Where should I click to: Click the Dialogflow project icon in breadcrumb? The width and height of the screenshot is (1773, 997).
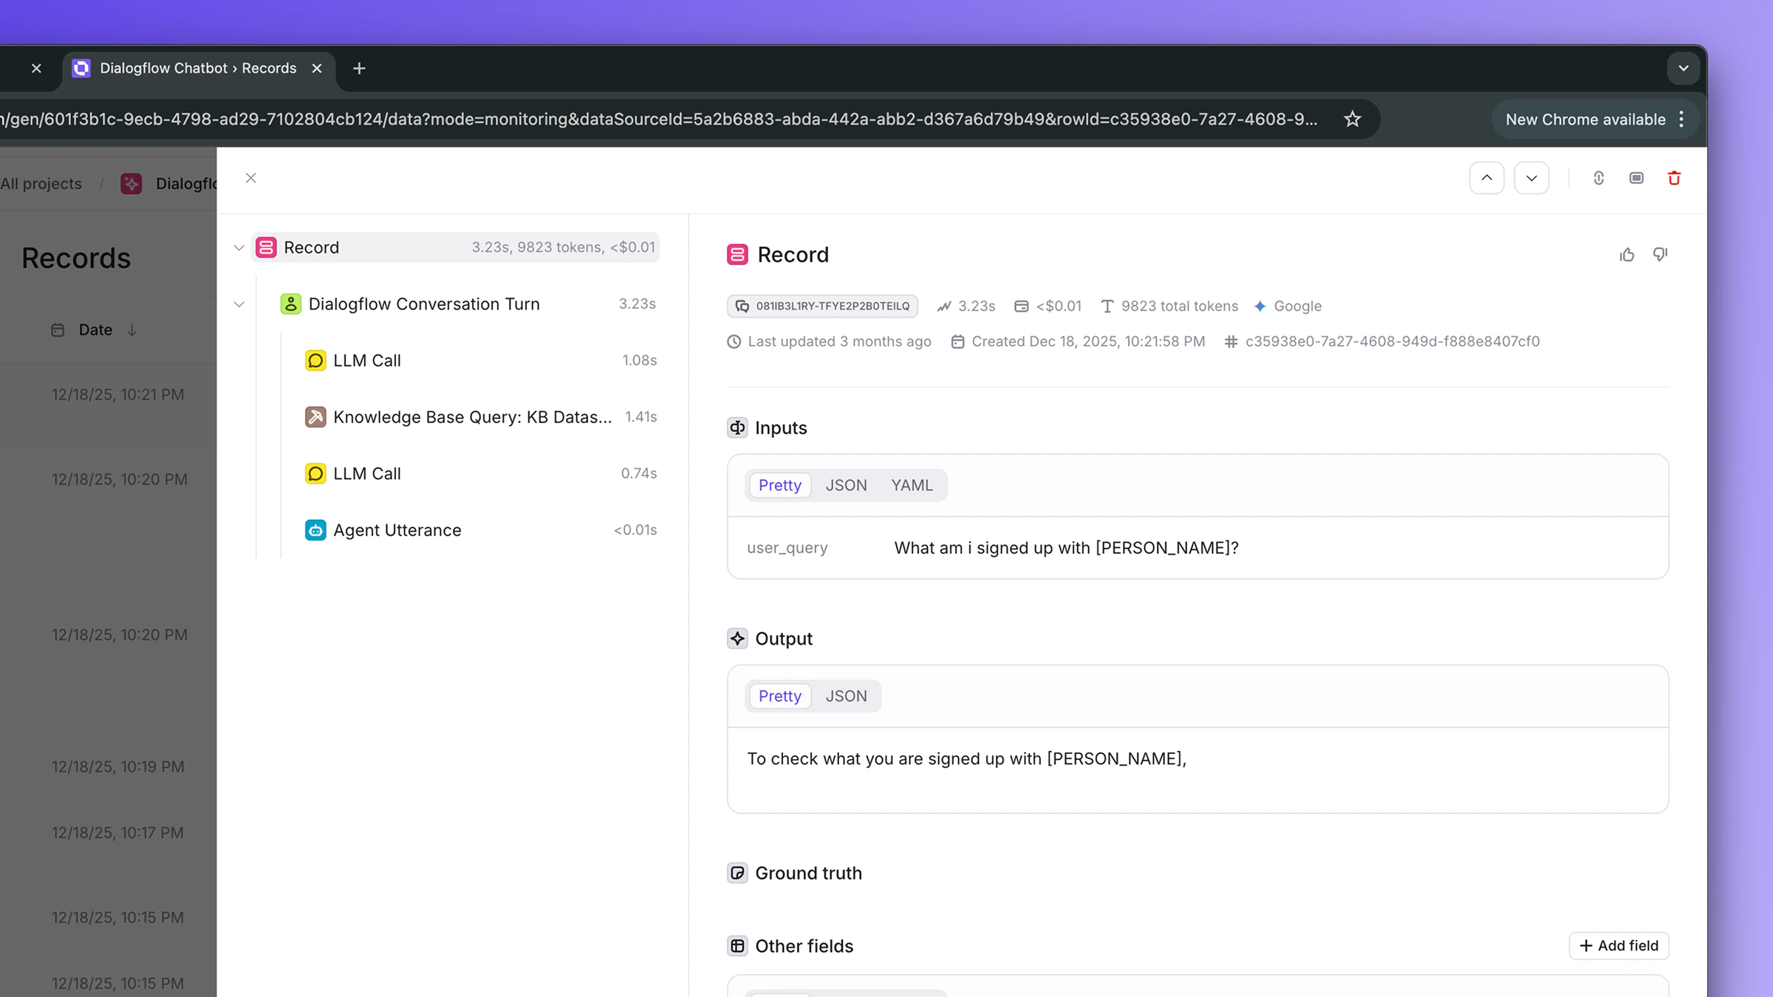(x=131, y=184)
